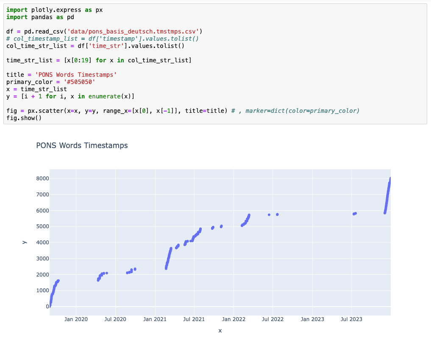Screen dimensions: 431x338
Task: Click the y-axis label 'y'
Action: [x=25, y=242]
